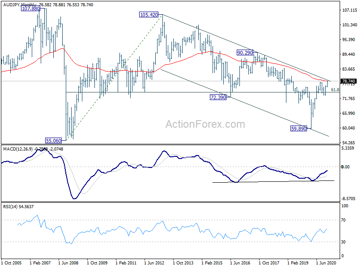
Task: Click the 83.665 price axis value
Action: [349, 69]
